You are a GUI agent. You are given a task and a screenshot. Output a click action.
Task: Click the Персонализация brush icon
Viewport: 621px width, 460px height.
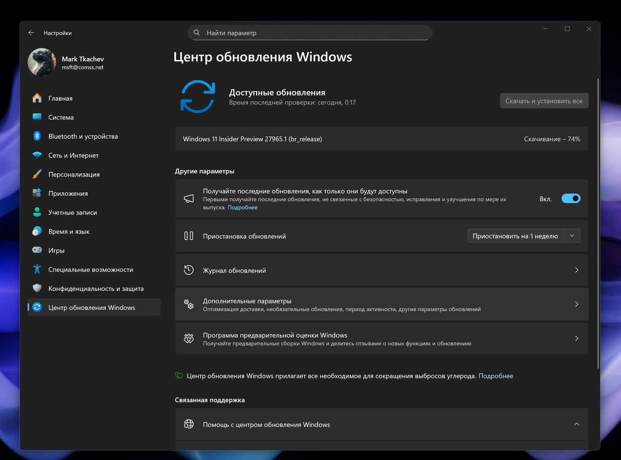[x=37, y=174]
